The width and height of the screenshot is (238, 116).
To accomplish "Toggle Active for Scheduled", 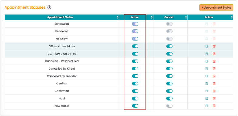I will [x=135, y=24].
